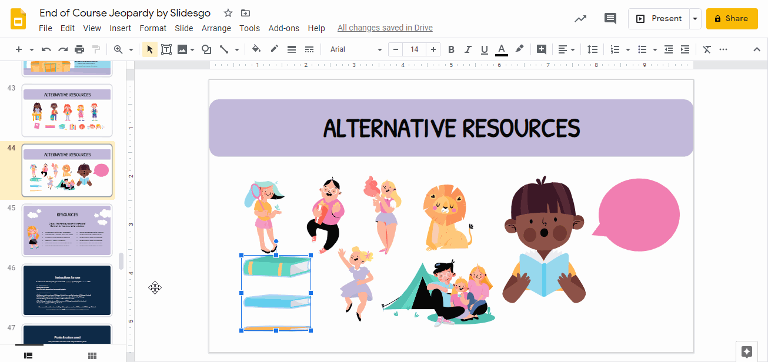Click the undo arrow
Image resolution: width=768 pixels, height=362 pixels.
(x=46, y=49)
